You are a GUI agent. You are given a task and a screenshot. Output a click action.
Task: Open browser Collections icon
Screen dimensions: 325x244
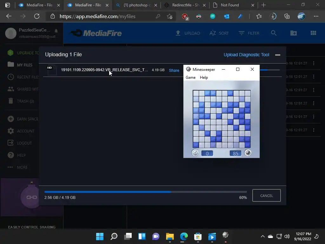[287, 16]
